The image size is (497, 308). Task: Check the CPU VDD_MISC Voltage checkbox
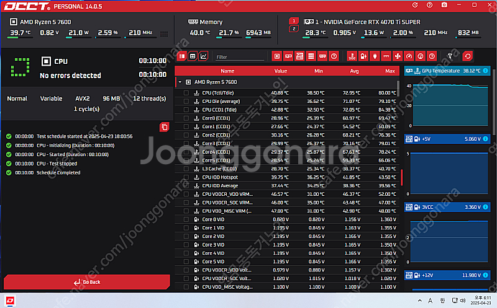(186, 287)
